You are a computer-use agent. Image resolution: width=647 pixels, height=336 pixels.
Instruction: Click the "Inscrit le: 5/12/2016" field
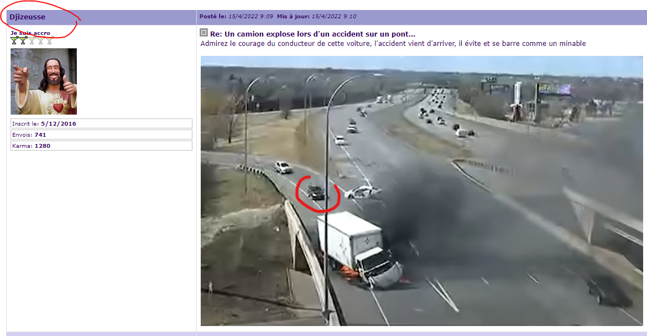(x=101, y=123)
